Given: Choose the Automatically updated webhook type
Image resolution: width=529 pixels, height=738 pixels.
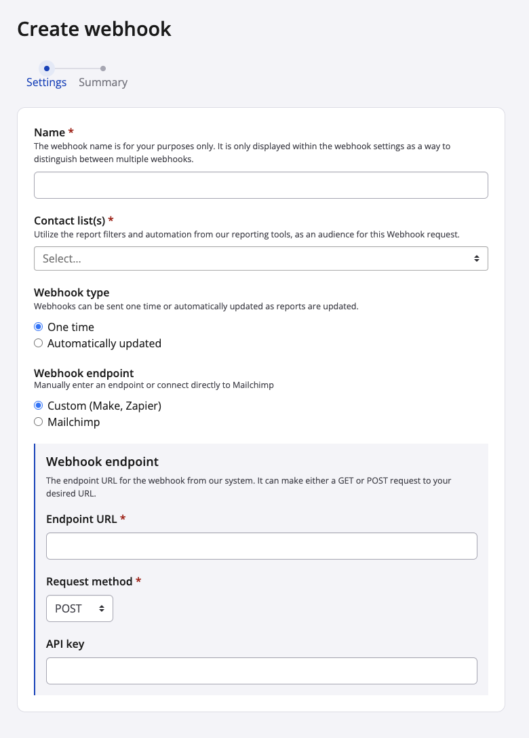Looking at the screenshot, I should coord(39,343).
